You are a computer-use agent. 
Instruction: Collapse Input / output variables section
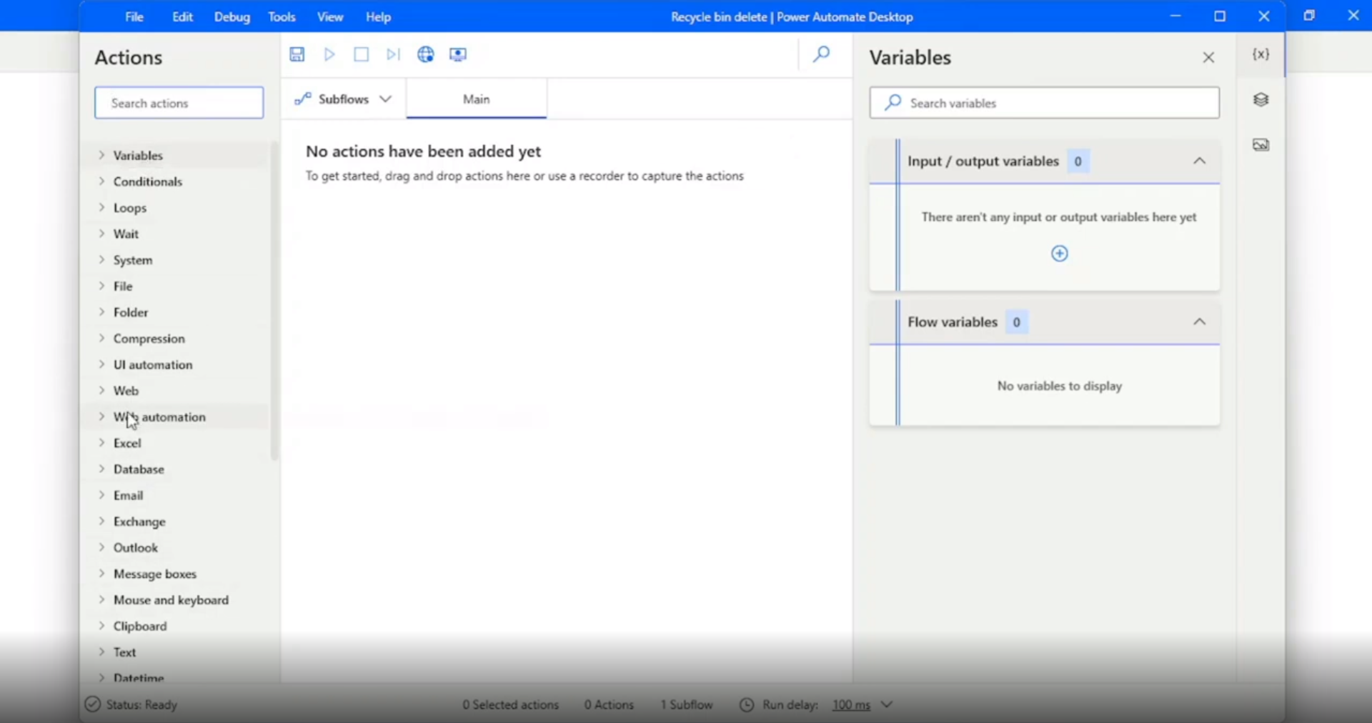tap(1200, 161)
